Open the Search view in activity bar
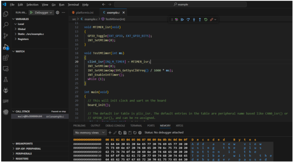This screenshot has width=293, height=162. pos(6,25)
